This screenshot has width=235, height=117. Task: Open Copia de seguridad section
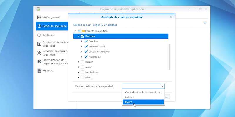tap(52, 26)
